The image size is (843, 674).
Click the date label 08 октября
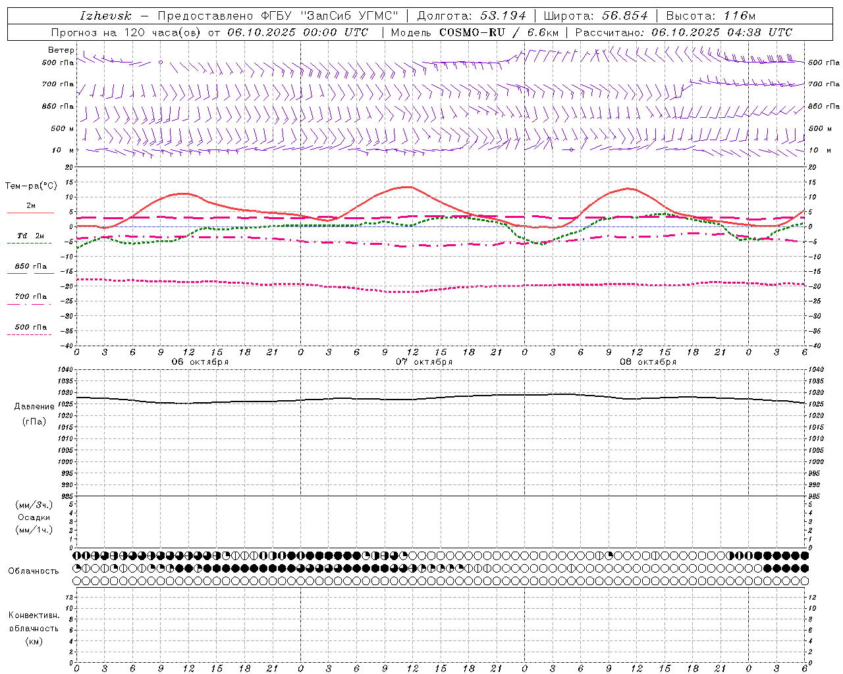(x=648, y=362)
